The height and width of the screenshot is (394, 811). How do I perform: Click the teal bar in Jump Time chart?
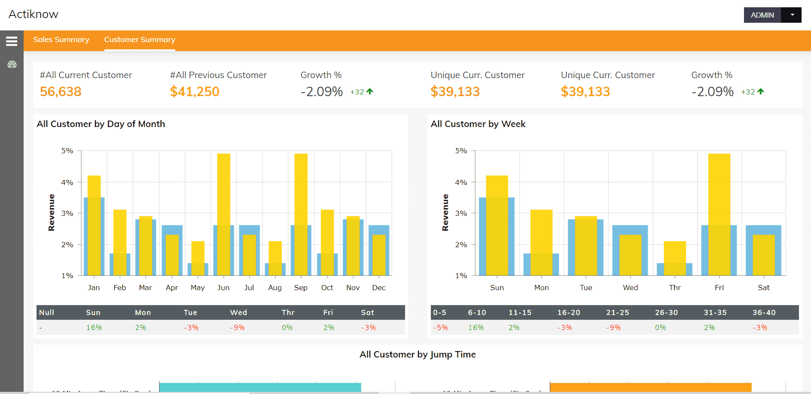pos(260,387)
